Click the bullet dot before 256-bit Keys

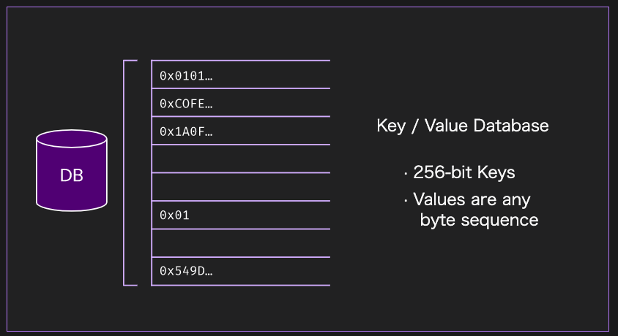(406, 173)
